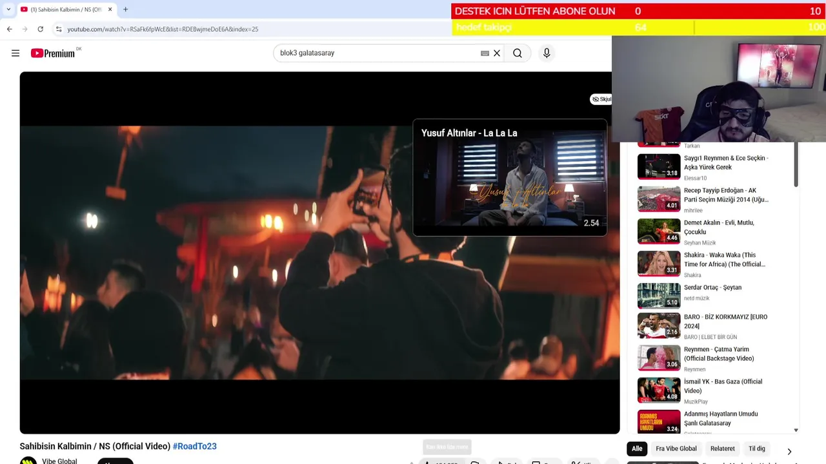Show more filter chips with right arrow
This screenshot has height=464, width=826.
[x=789, y=452]
